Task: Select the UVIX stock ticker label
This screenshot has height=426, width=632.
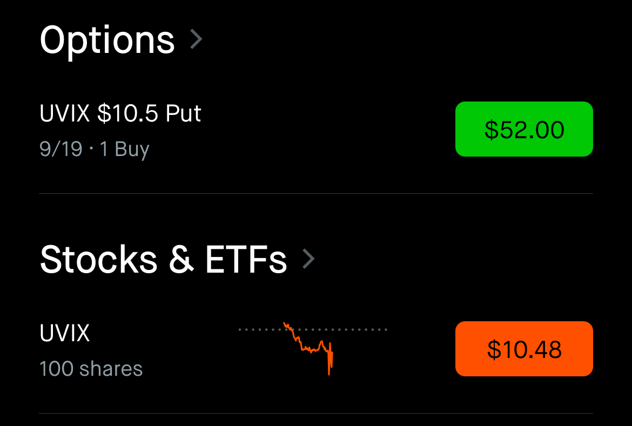Action: click(64, 333)
